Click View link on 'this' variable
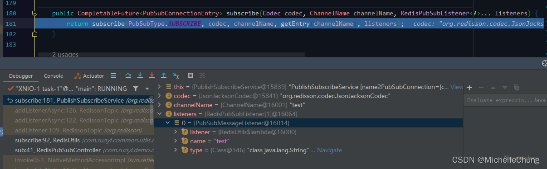The height and width of the screenshot is (169, 547). [457, 87]
